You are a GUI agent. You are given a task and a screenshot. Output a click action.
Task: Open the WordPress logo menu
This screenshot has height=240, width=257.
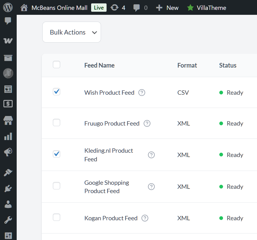pyautogui.click(x=8, y=7)
